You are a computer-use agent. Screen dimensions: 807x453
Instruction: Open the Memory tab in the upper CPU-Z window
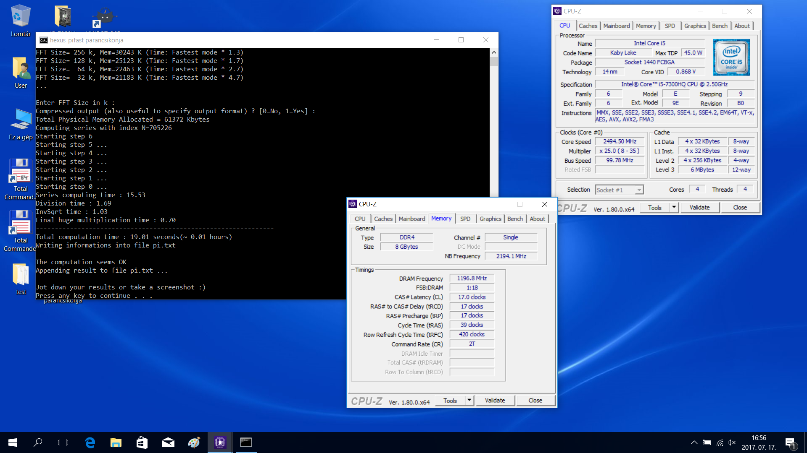[x=646, y=26]
